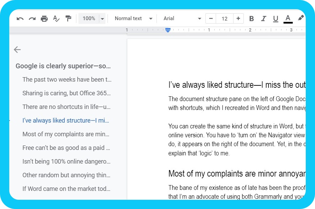Click the font size 12 field
The image size is (315, 209).
[x=224, y=19]
